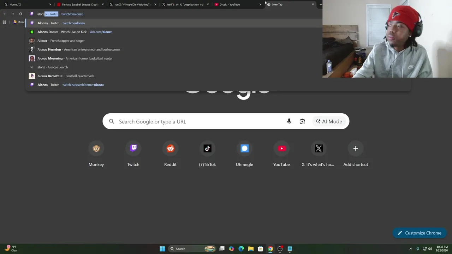Viewport: 452px width, 254px height.
Task: Choose the Alonzo Mourning suggestion
Action: (174, 58)
